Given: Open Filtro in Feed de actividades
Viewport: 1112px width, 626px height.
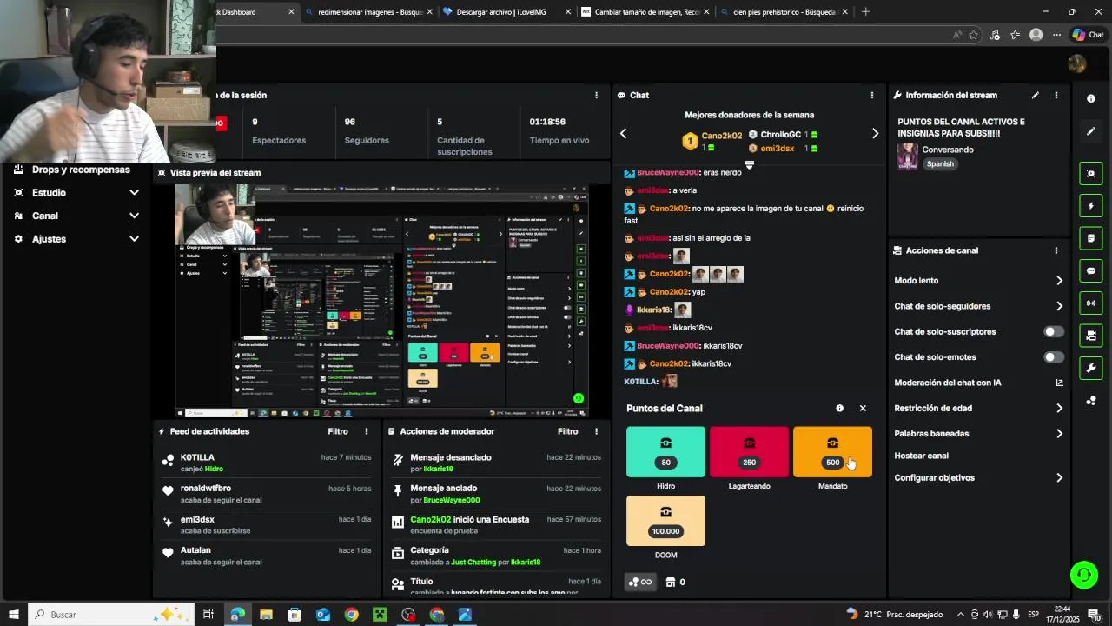Looking at the screenshot, I should (338, 431).
